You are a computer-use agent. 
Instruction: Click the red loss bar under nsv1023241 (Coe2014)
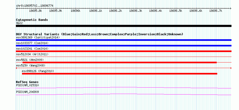click(x=124, y=51)
